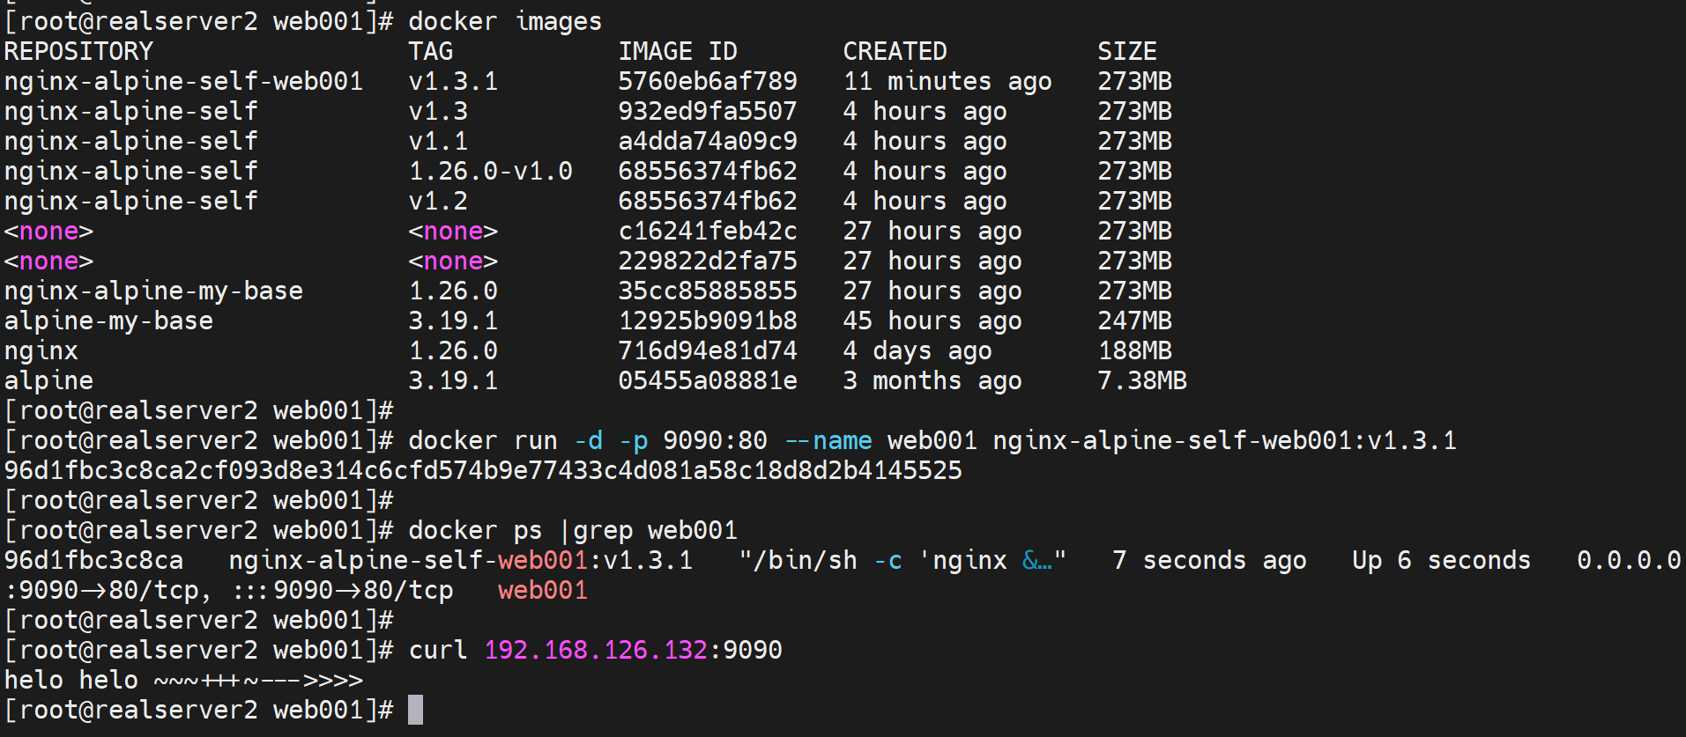Click the alpine-my-base repository name

(108, 321)
